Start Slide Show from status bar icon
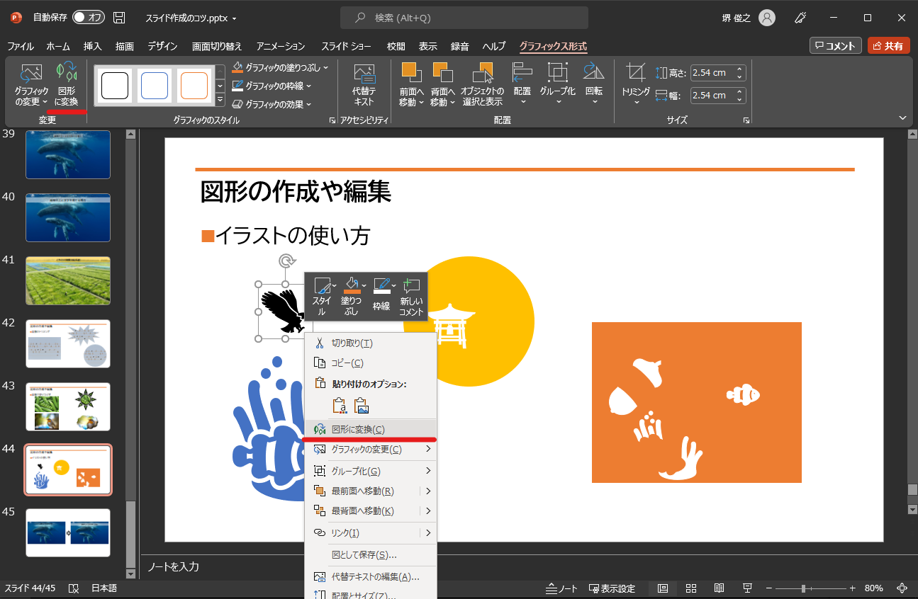The image size is (918, 599). click(x=747, y=588)
